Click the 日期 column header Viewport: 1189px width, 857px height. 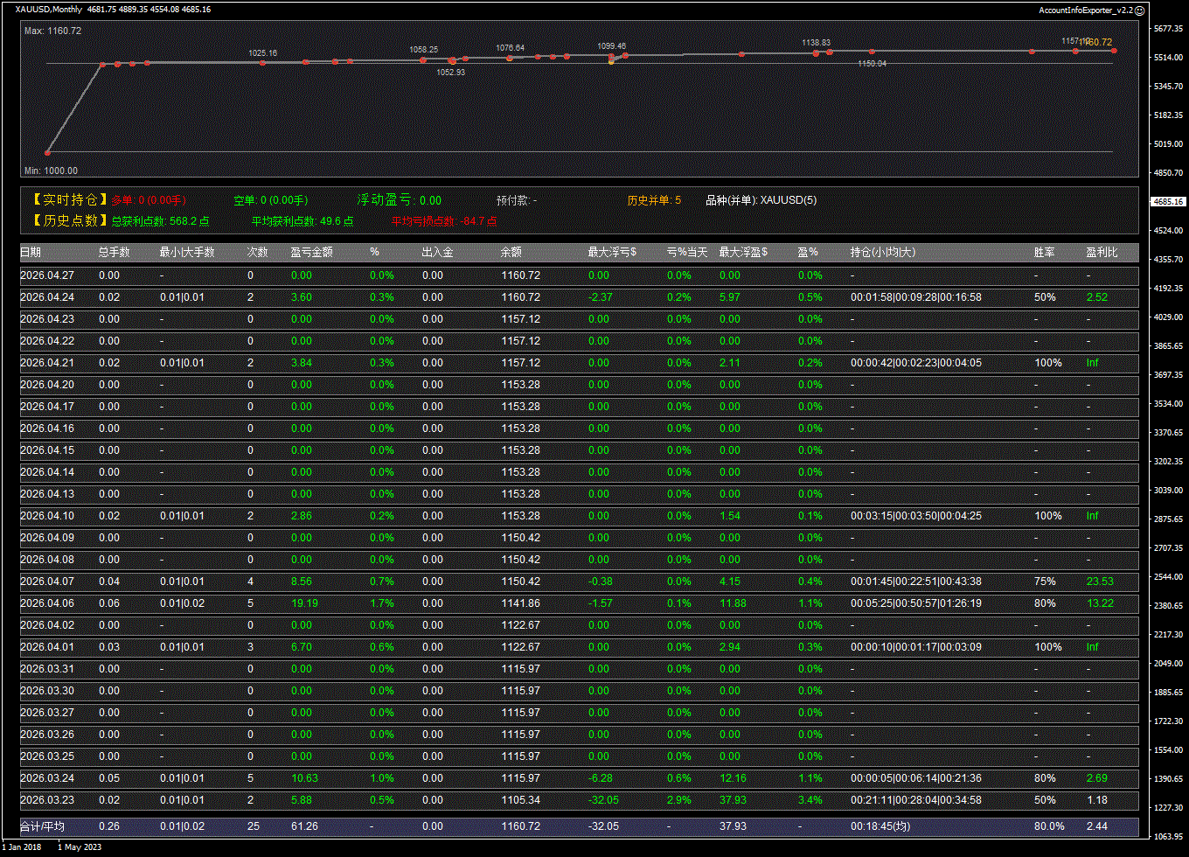click(x=31, y=253)
